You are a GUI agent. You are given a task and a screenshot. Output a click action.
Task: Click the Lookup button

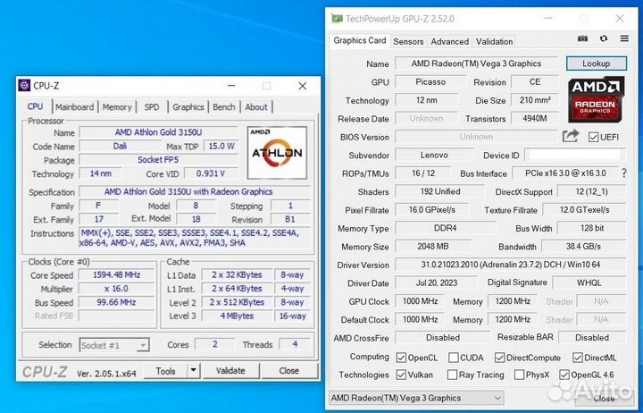coord(597,63)
